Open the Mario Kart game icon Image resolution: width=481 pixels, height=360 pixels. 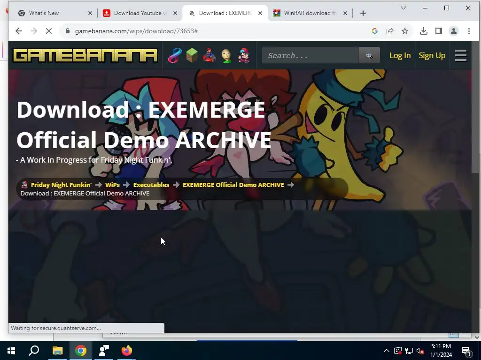click(x=209, y=55)
